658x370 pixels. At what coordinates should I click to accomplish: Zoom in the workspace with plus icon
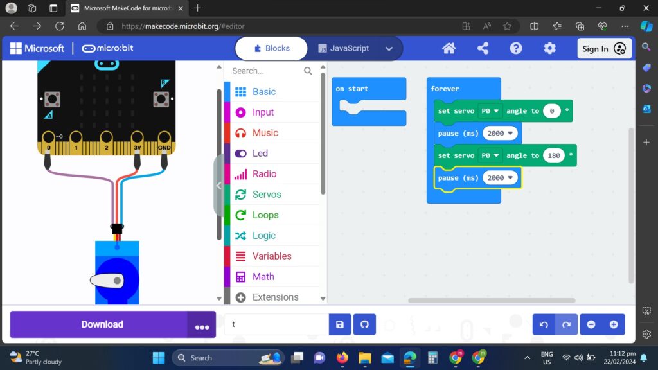coord(614,324)
